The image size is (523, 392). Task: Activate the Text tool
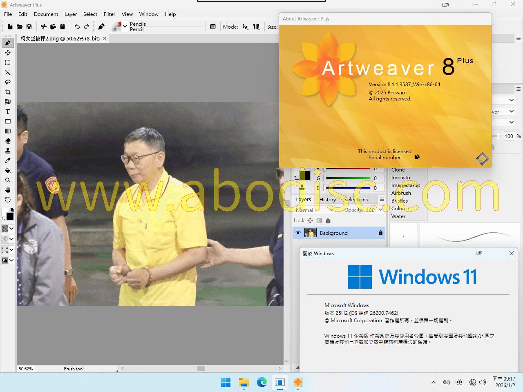pos(8,111)
